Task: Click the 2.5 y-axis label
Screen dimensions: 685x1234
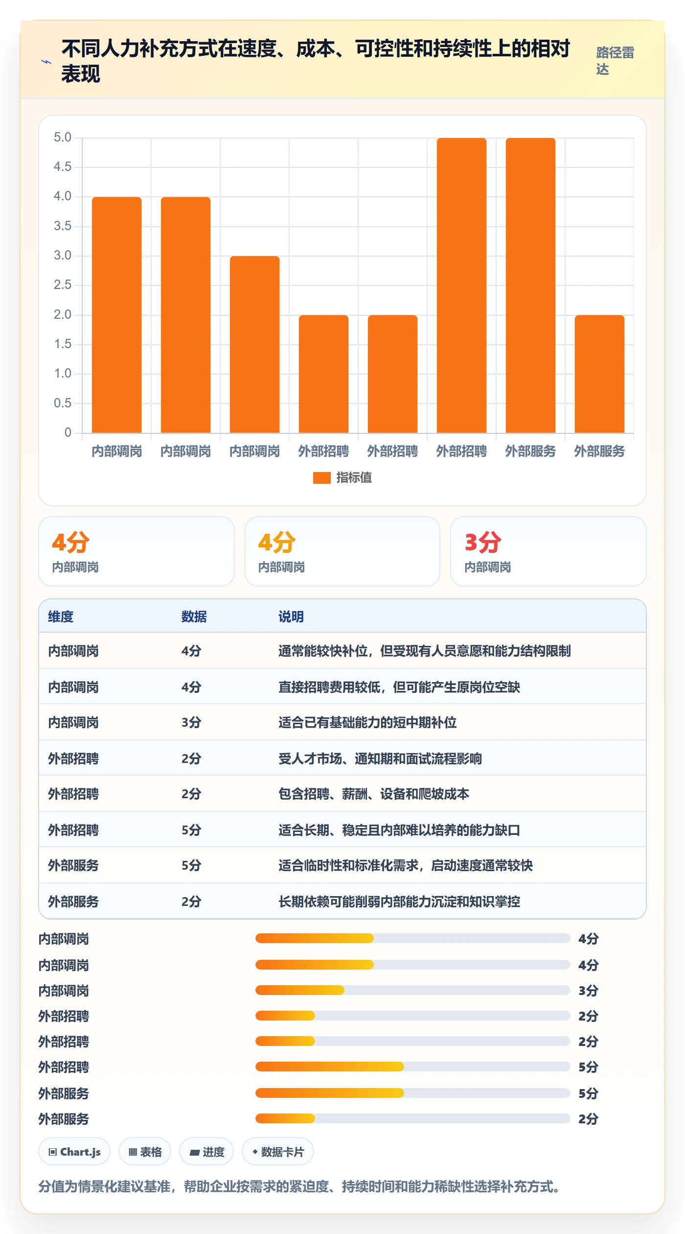Action: 63,285
